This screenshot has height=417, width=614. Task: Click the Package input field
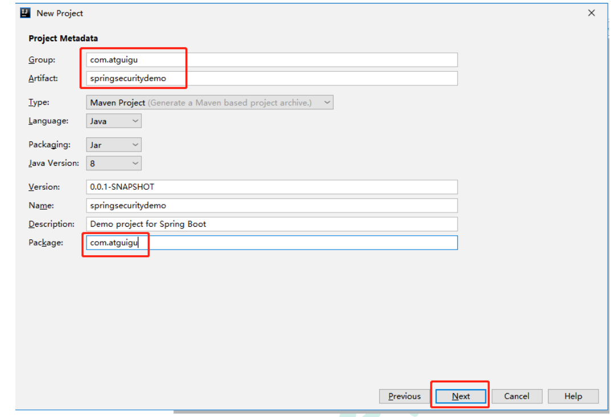coord(272,243)
